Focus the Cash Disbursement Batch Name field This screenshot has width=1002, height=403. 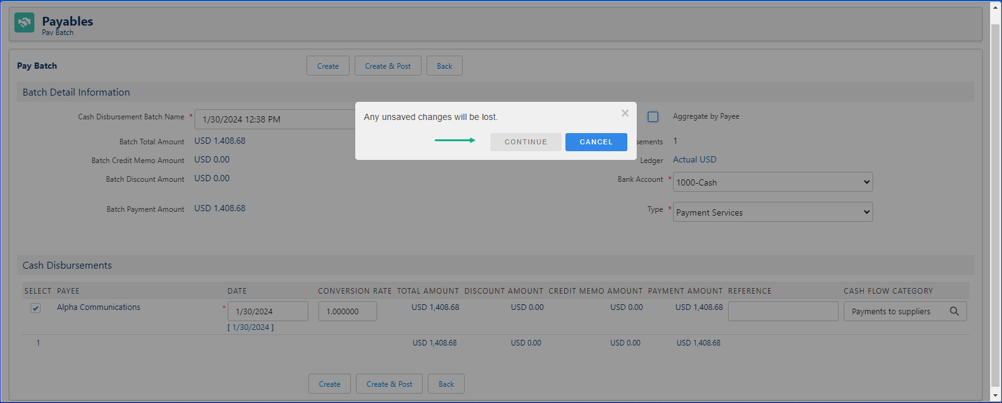pyautogui.click(x=275, y=119)
